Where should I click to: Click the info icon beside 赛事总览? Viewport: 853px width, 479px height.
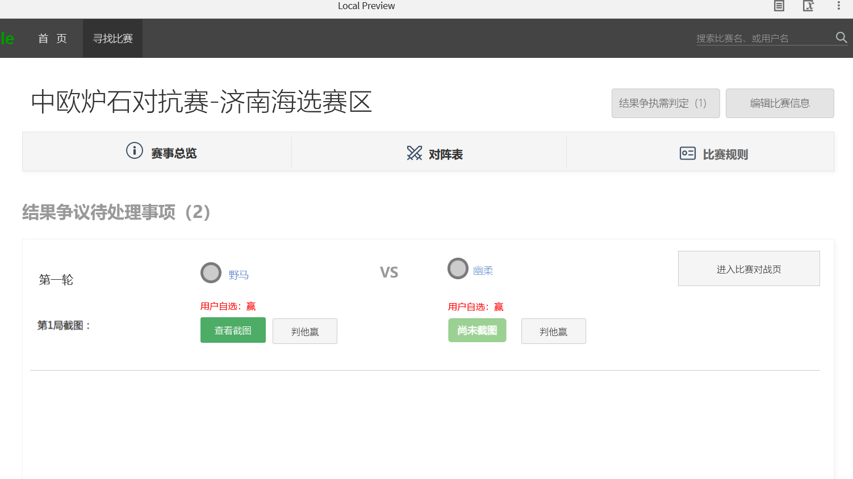tap(135, 150)
